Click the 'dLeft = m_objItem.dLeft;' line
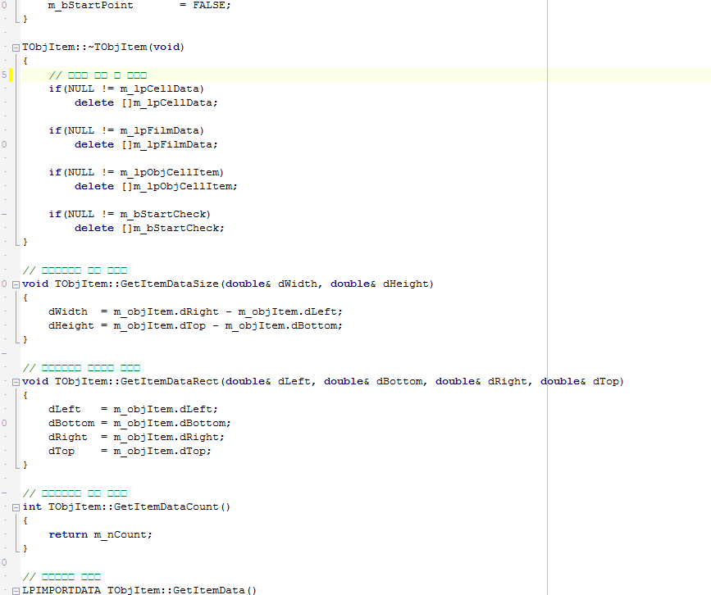Screen dimensions: 711x595 (133, 409)
